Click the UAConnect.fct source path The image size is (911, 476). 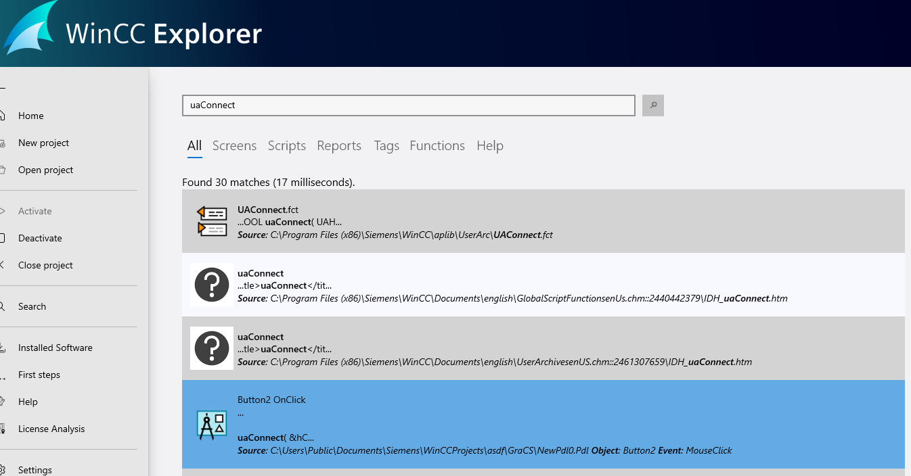point(395,235)
